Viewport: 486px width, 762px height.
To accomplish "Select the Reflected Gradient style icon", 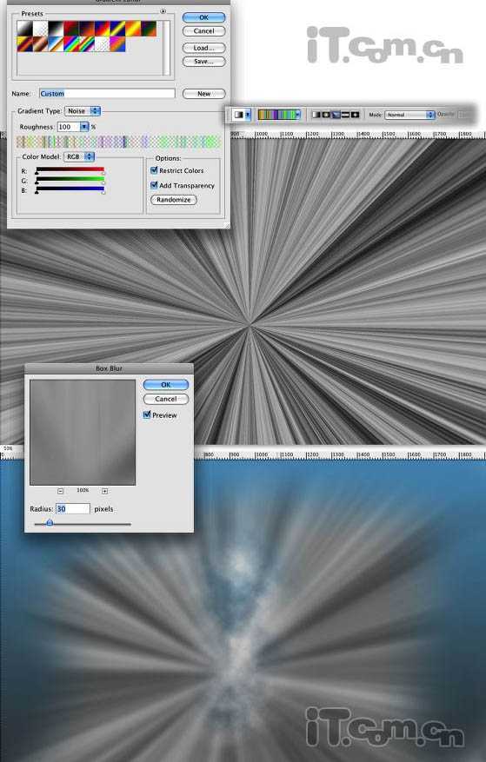I will (x=345, y=116).
